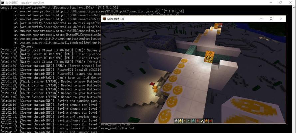Screen dimensions: 296x133
Task: Click the Minecraft 1.8 window icon
Action: click(x=105, y=19)
